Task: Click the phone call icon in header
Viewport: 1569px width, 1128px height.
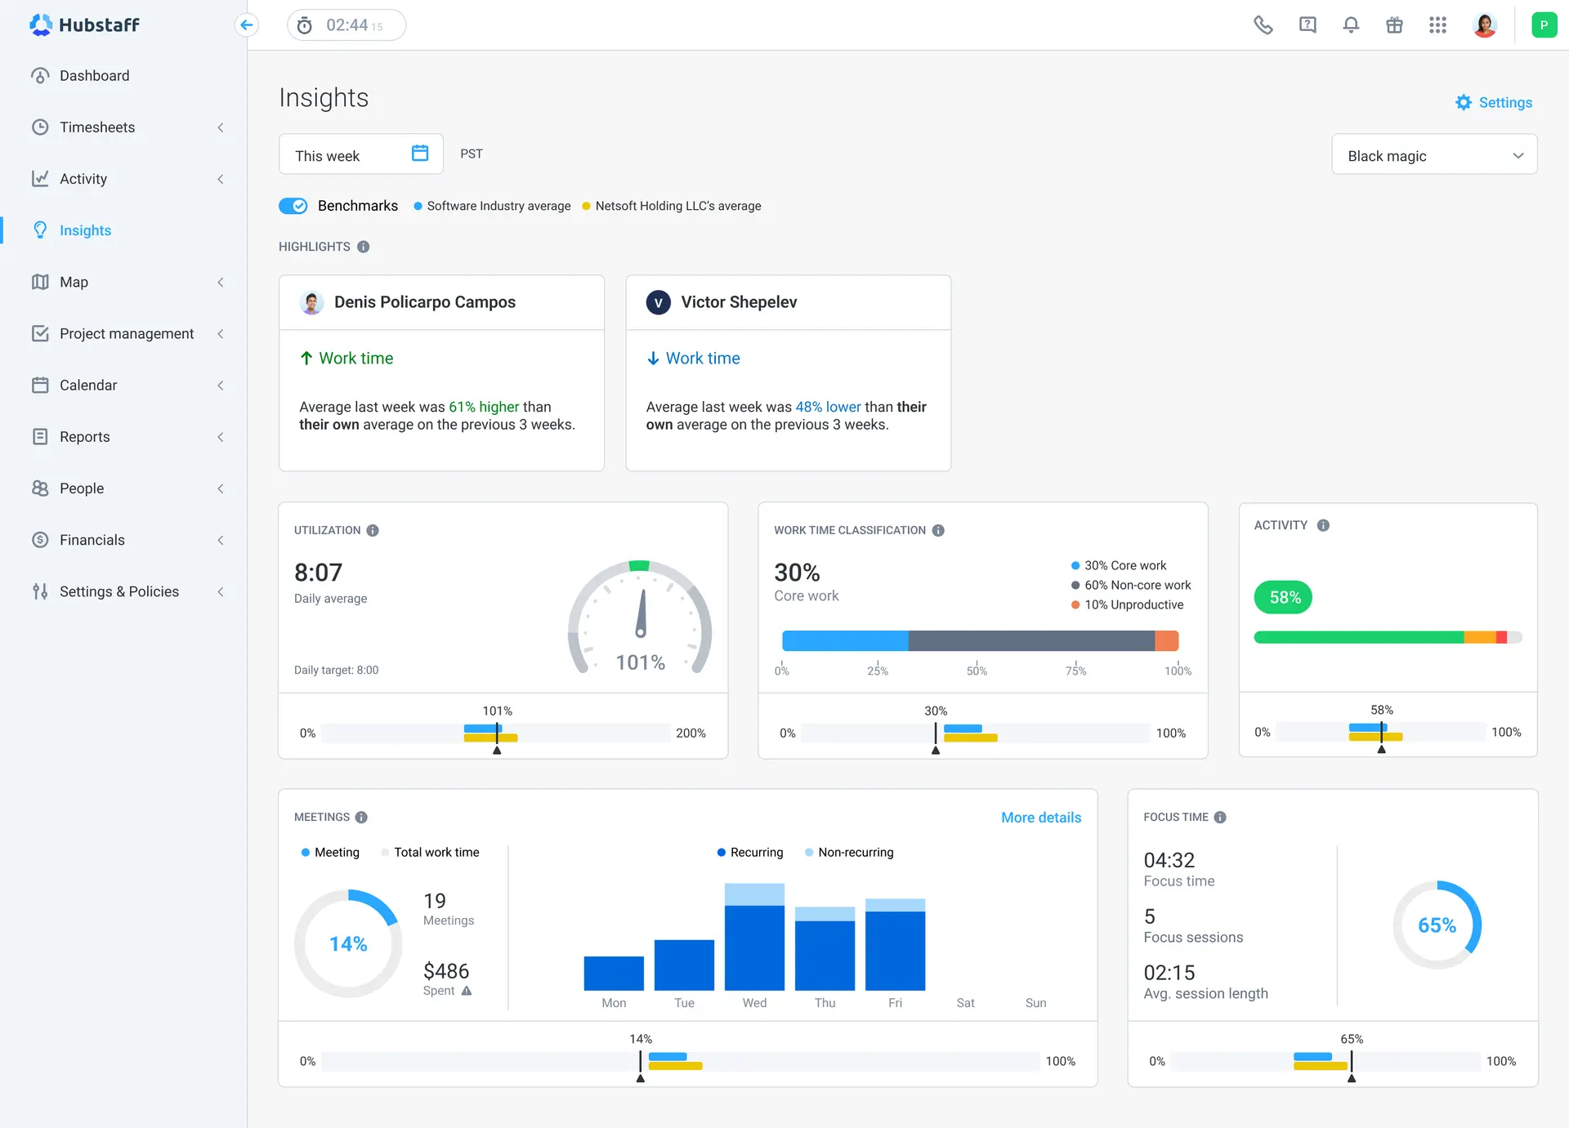Action: (x=1263, y=25)
